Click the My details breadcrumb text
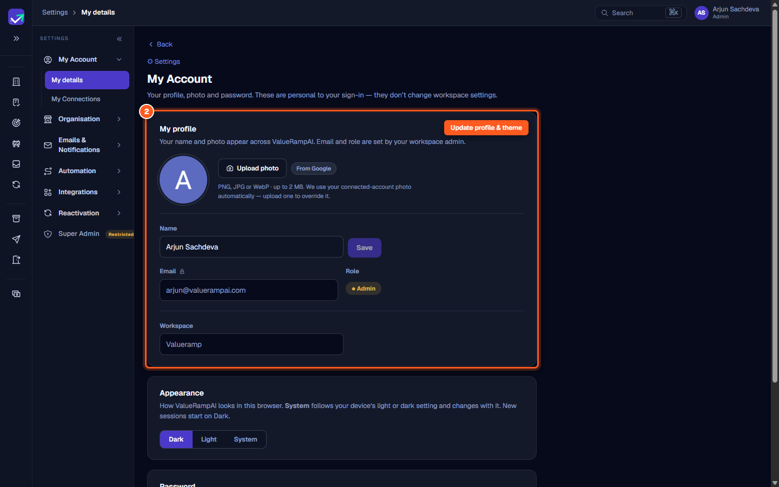This screenshot has width=779, height=487. coord(98,12)
